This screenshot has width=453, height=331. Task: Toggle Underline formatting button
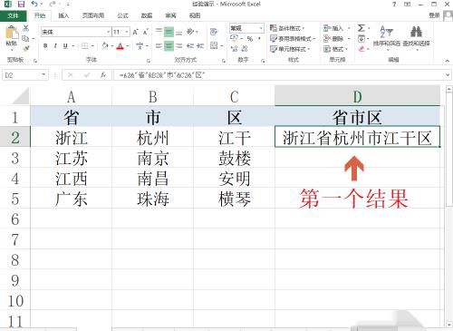tap(65, 46)
